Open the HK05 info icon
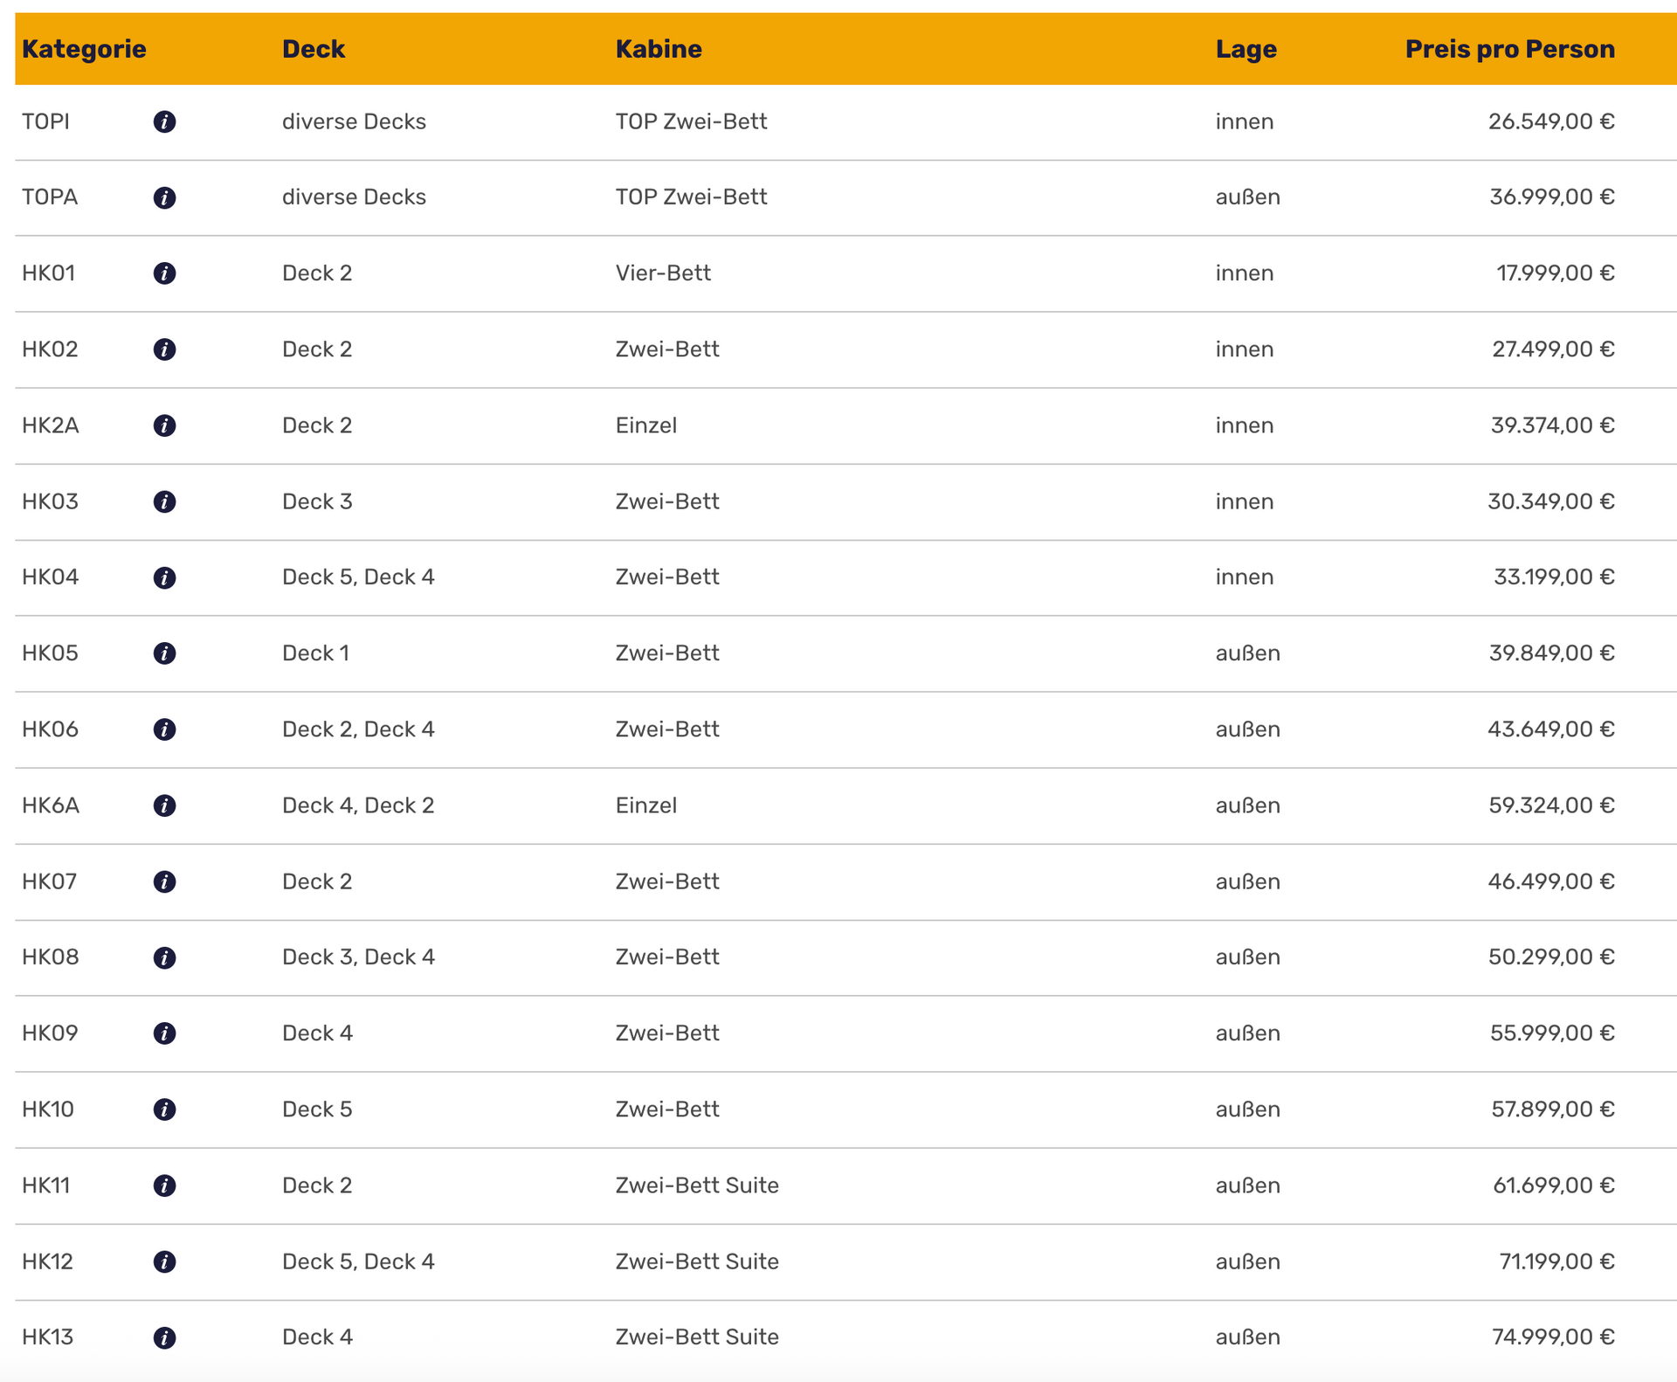 tap(164, 653)
